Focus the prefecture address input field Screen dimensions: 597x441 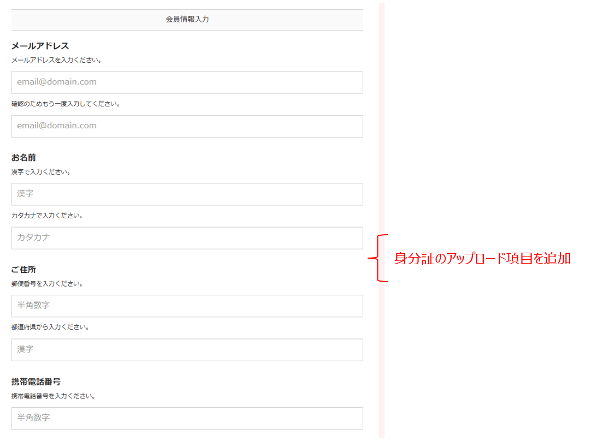coord(187,350)
